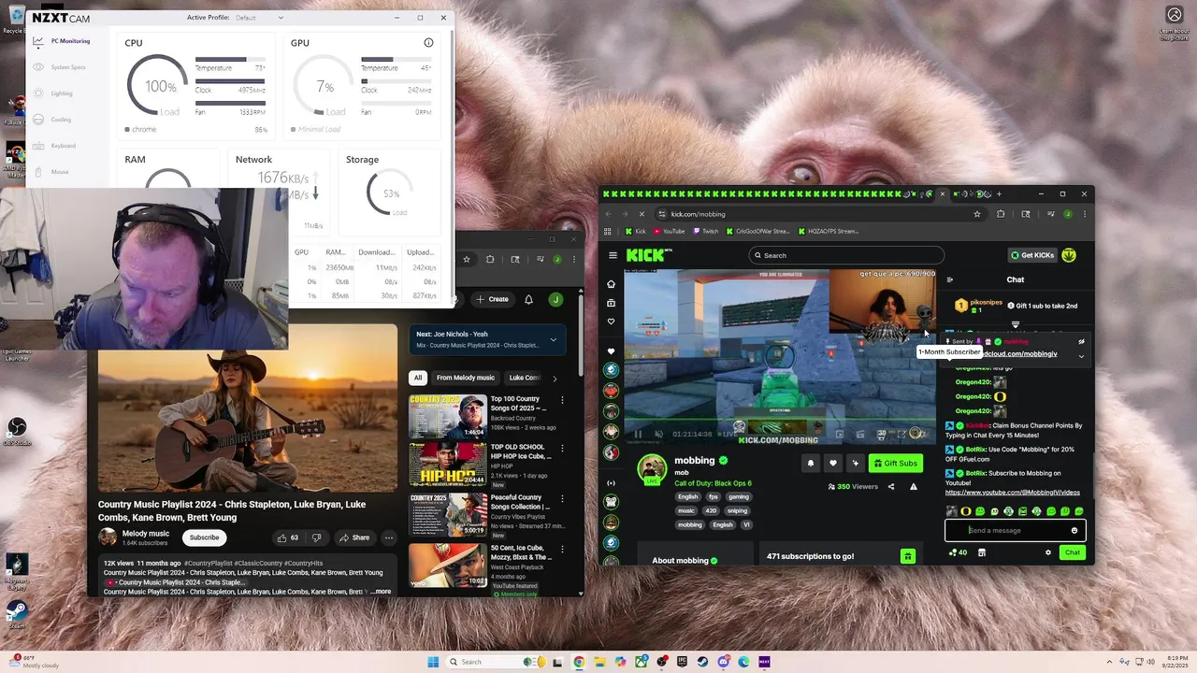Open Chrome extensions puzzle icon in Kick window
1197x673 pixels.
click(1001, 214)
